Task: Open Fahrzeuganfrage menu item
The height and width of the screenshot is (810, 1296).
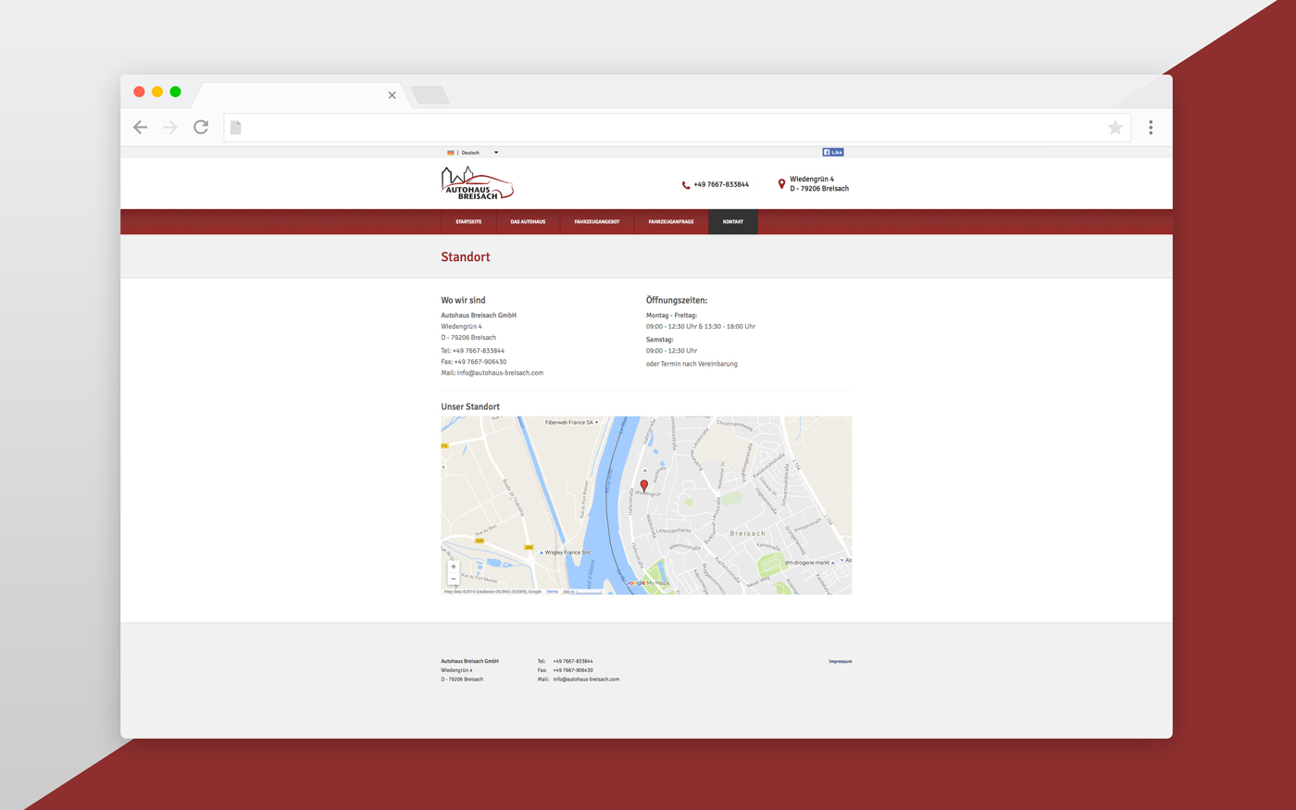Action: tap(671, 222)
